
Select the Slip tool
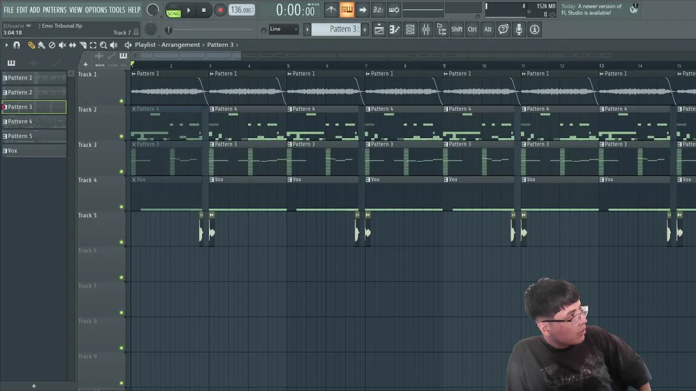tap(72, 45)
